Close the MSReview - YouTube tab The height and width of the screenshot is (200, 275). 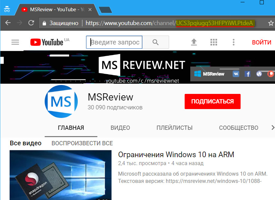coord(90,10)
